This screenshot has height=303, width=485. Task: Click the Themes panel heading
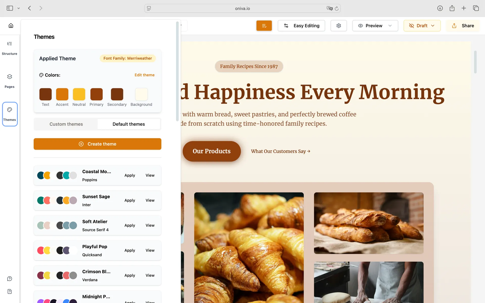[44, 37]
